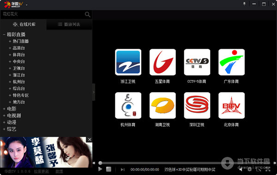Open the 广东体育 channel icon

(x=231, y=62)
